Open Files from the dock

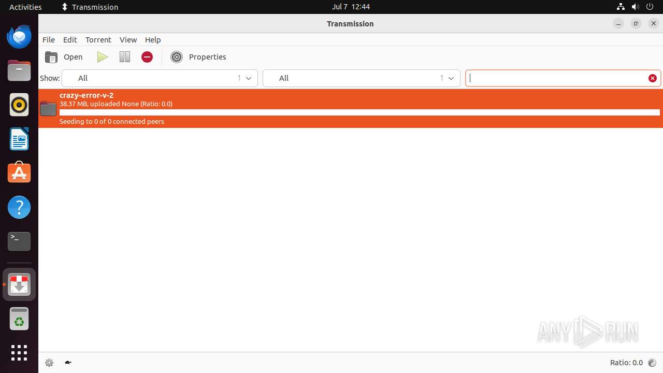19,71
